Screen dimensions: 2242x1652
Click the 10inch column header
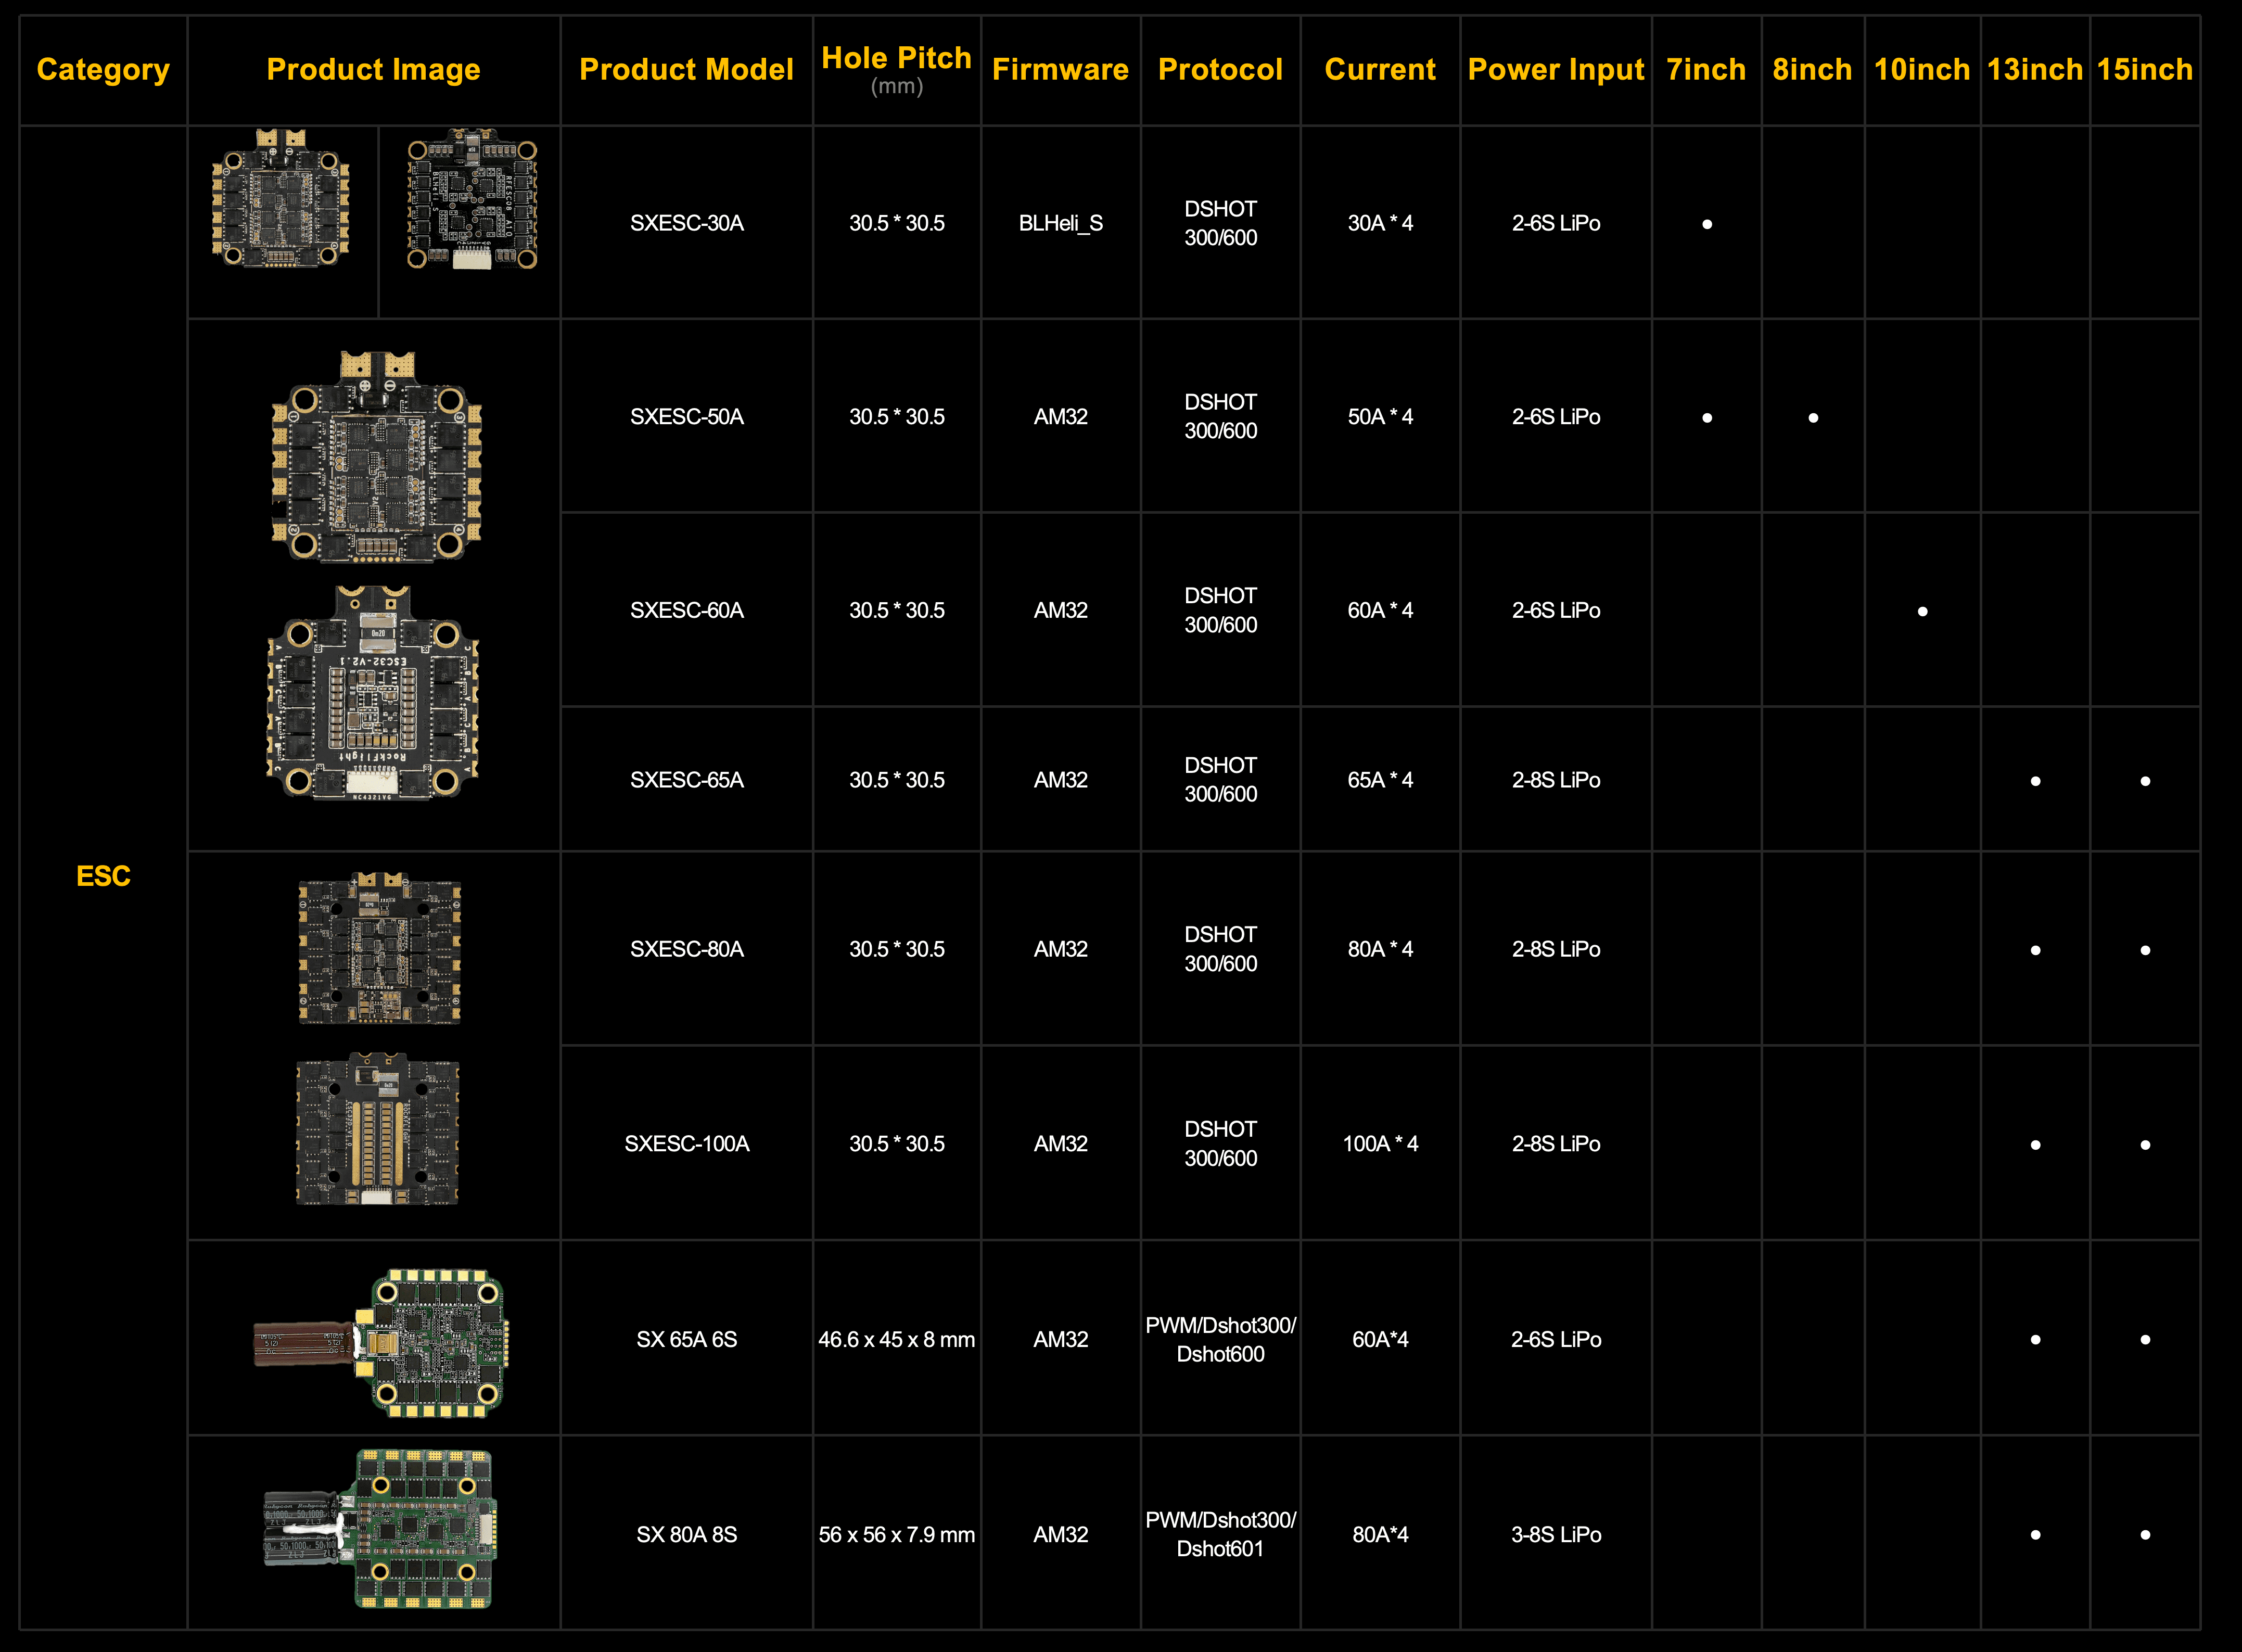pos(1921,69)
